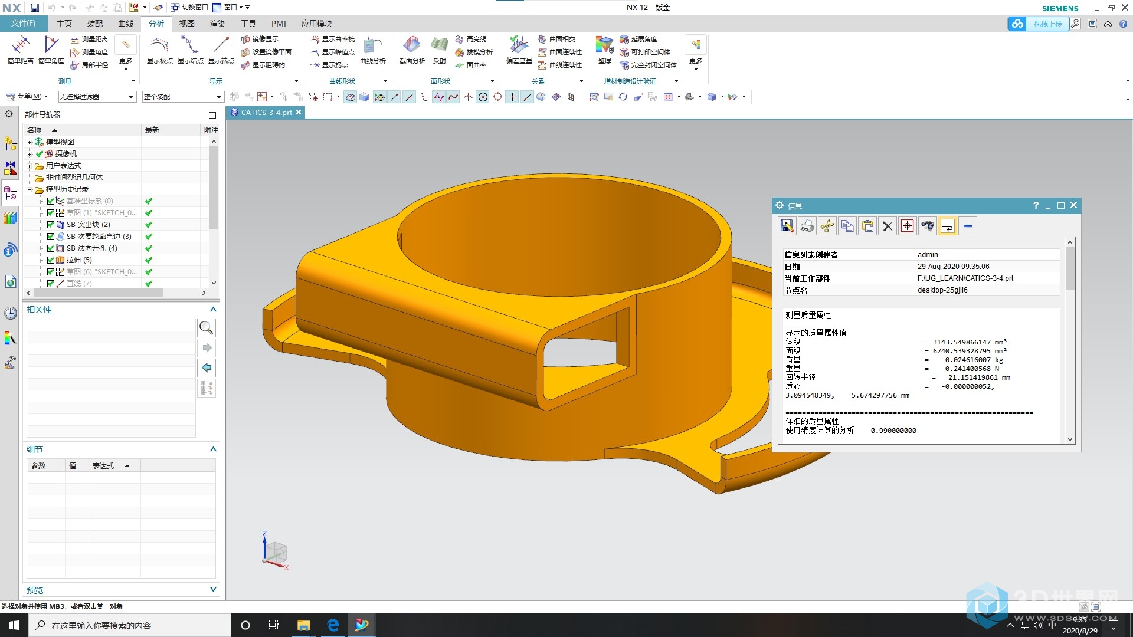Toggle the 草图 (6) SKETCH checkbox

(x=51, y=272)
